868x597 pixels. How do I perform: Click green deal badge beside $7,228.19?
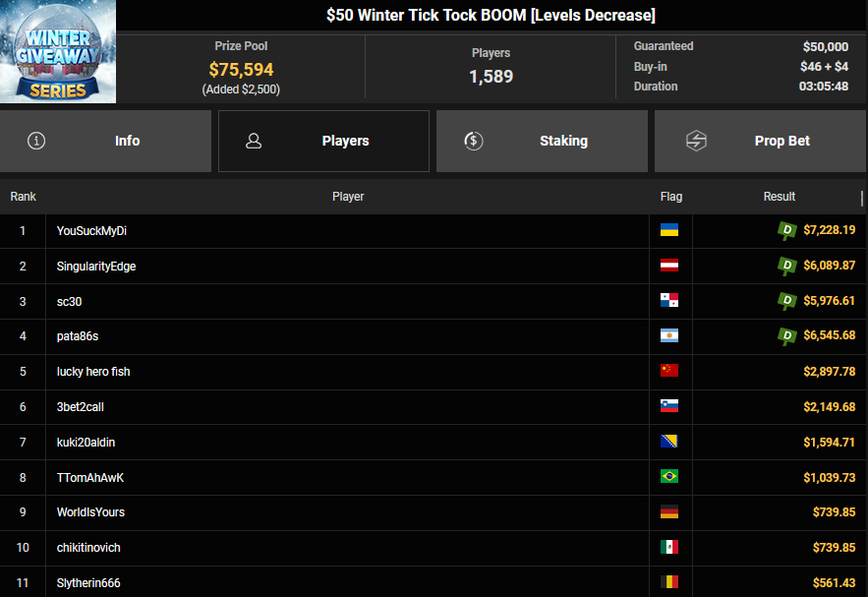pos(787,230)
